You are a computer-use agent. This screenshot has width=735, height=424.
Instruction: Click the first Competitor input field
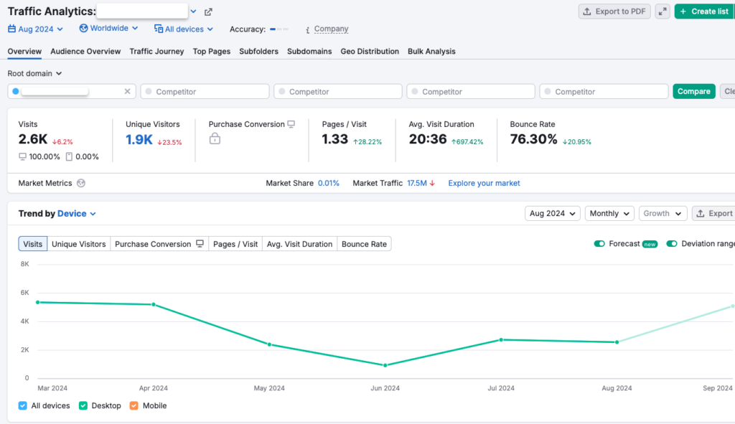[205, 91]
